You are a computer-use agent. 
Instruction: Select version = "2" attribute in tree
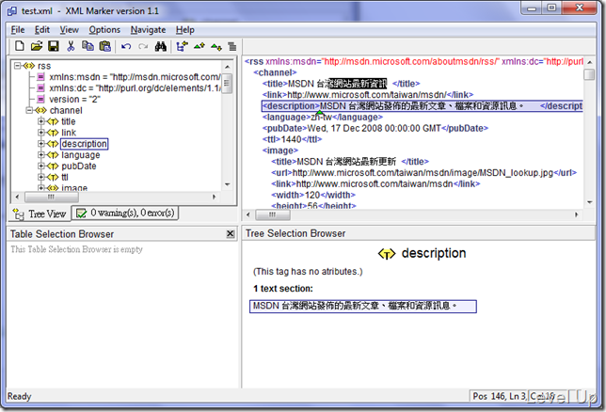74,100
